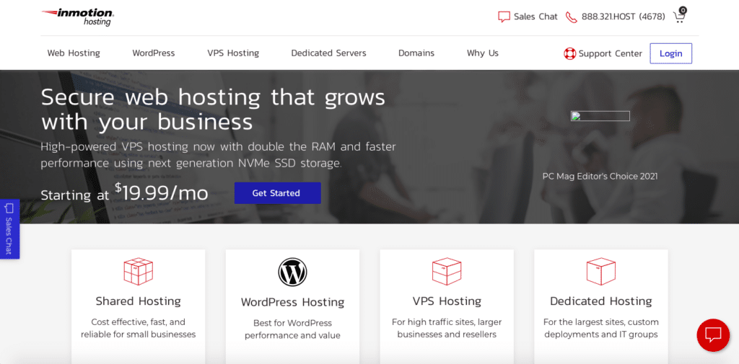The width and height of the screenshot is (739, 364).
Task: Open the vertical Sales Chat side tab
Action: pyautogui.click(x=9, y=229)
